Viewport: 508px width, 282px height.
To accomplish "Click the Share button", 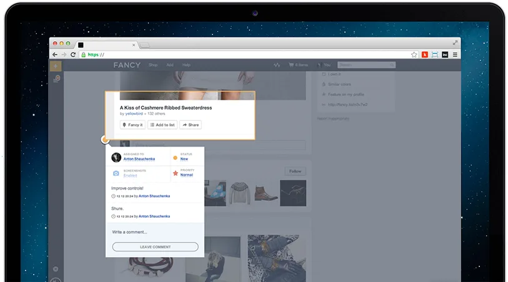I will point(191,125).
